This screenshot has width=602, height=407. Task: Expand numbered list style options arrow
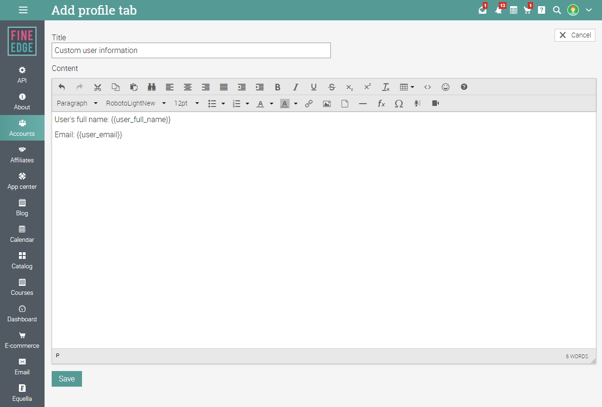click(247, 104)
